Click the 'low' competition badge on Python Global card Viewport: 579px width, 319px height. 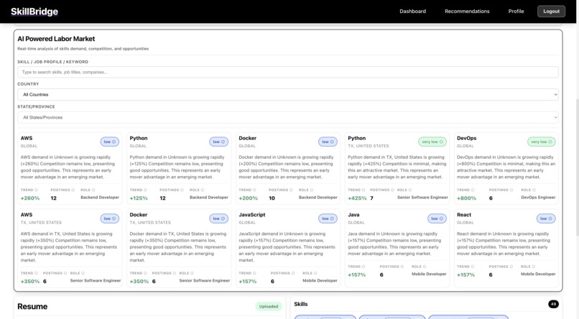point(218,142)
